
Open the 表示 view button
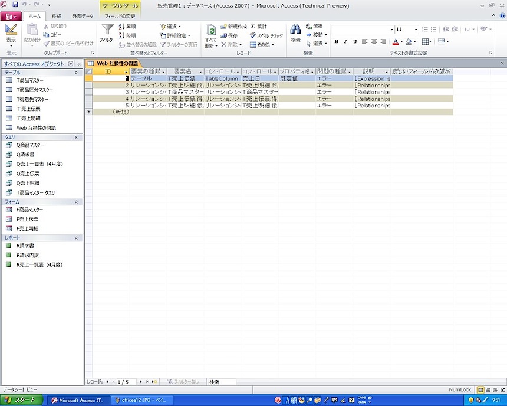pos(11,35)
